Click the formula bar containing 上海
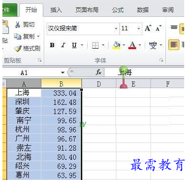Screen dimensions: 189x180 click(144, 72)
